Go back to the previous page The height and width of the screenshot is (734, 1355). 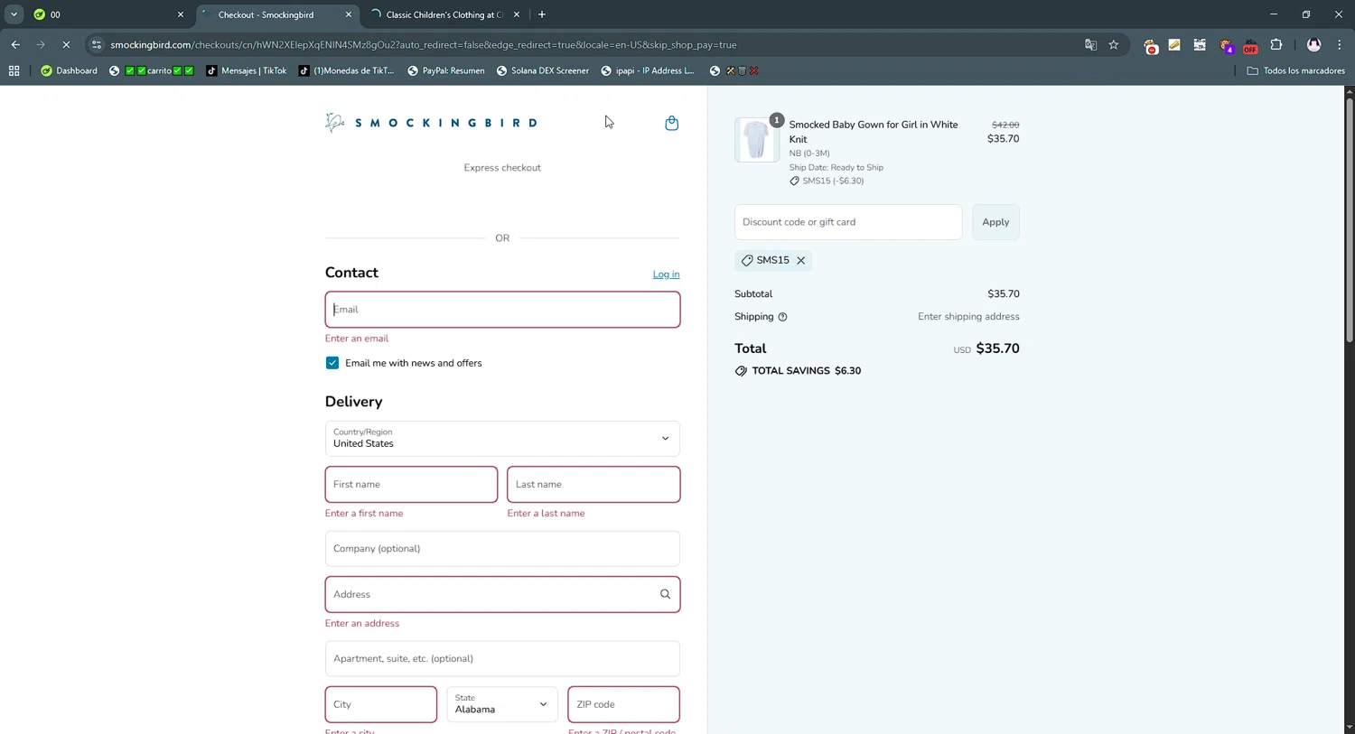click(x=15, y=44)
